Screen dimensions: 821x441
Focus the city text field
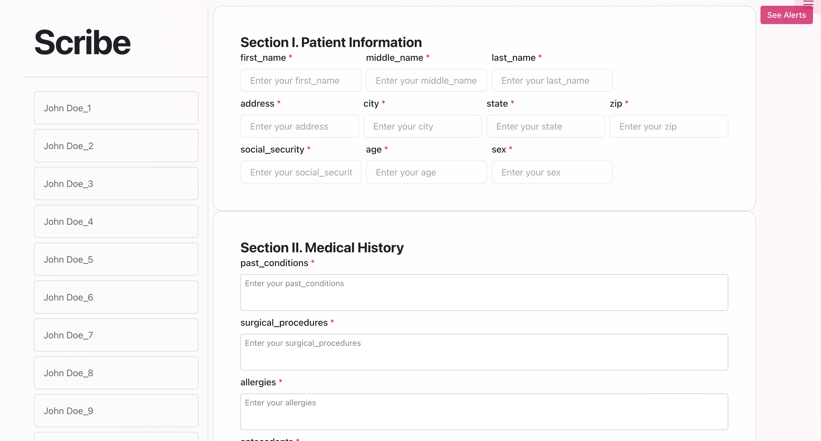pyautogui.click(x=422, y=126)
